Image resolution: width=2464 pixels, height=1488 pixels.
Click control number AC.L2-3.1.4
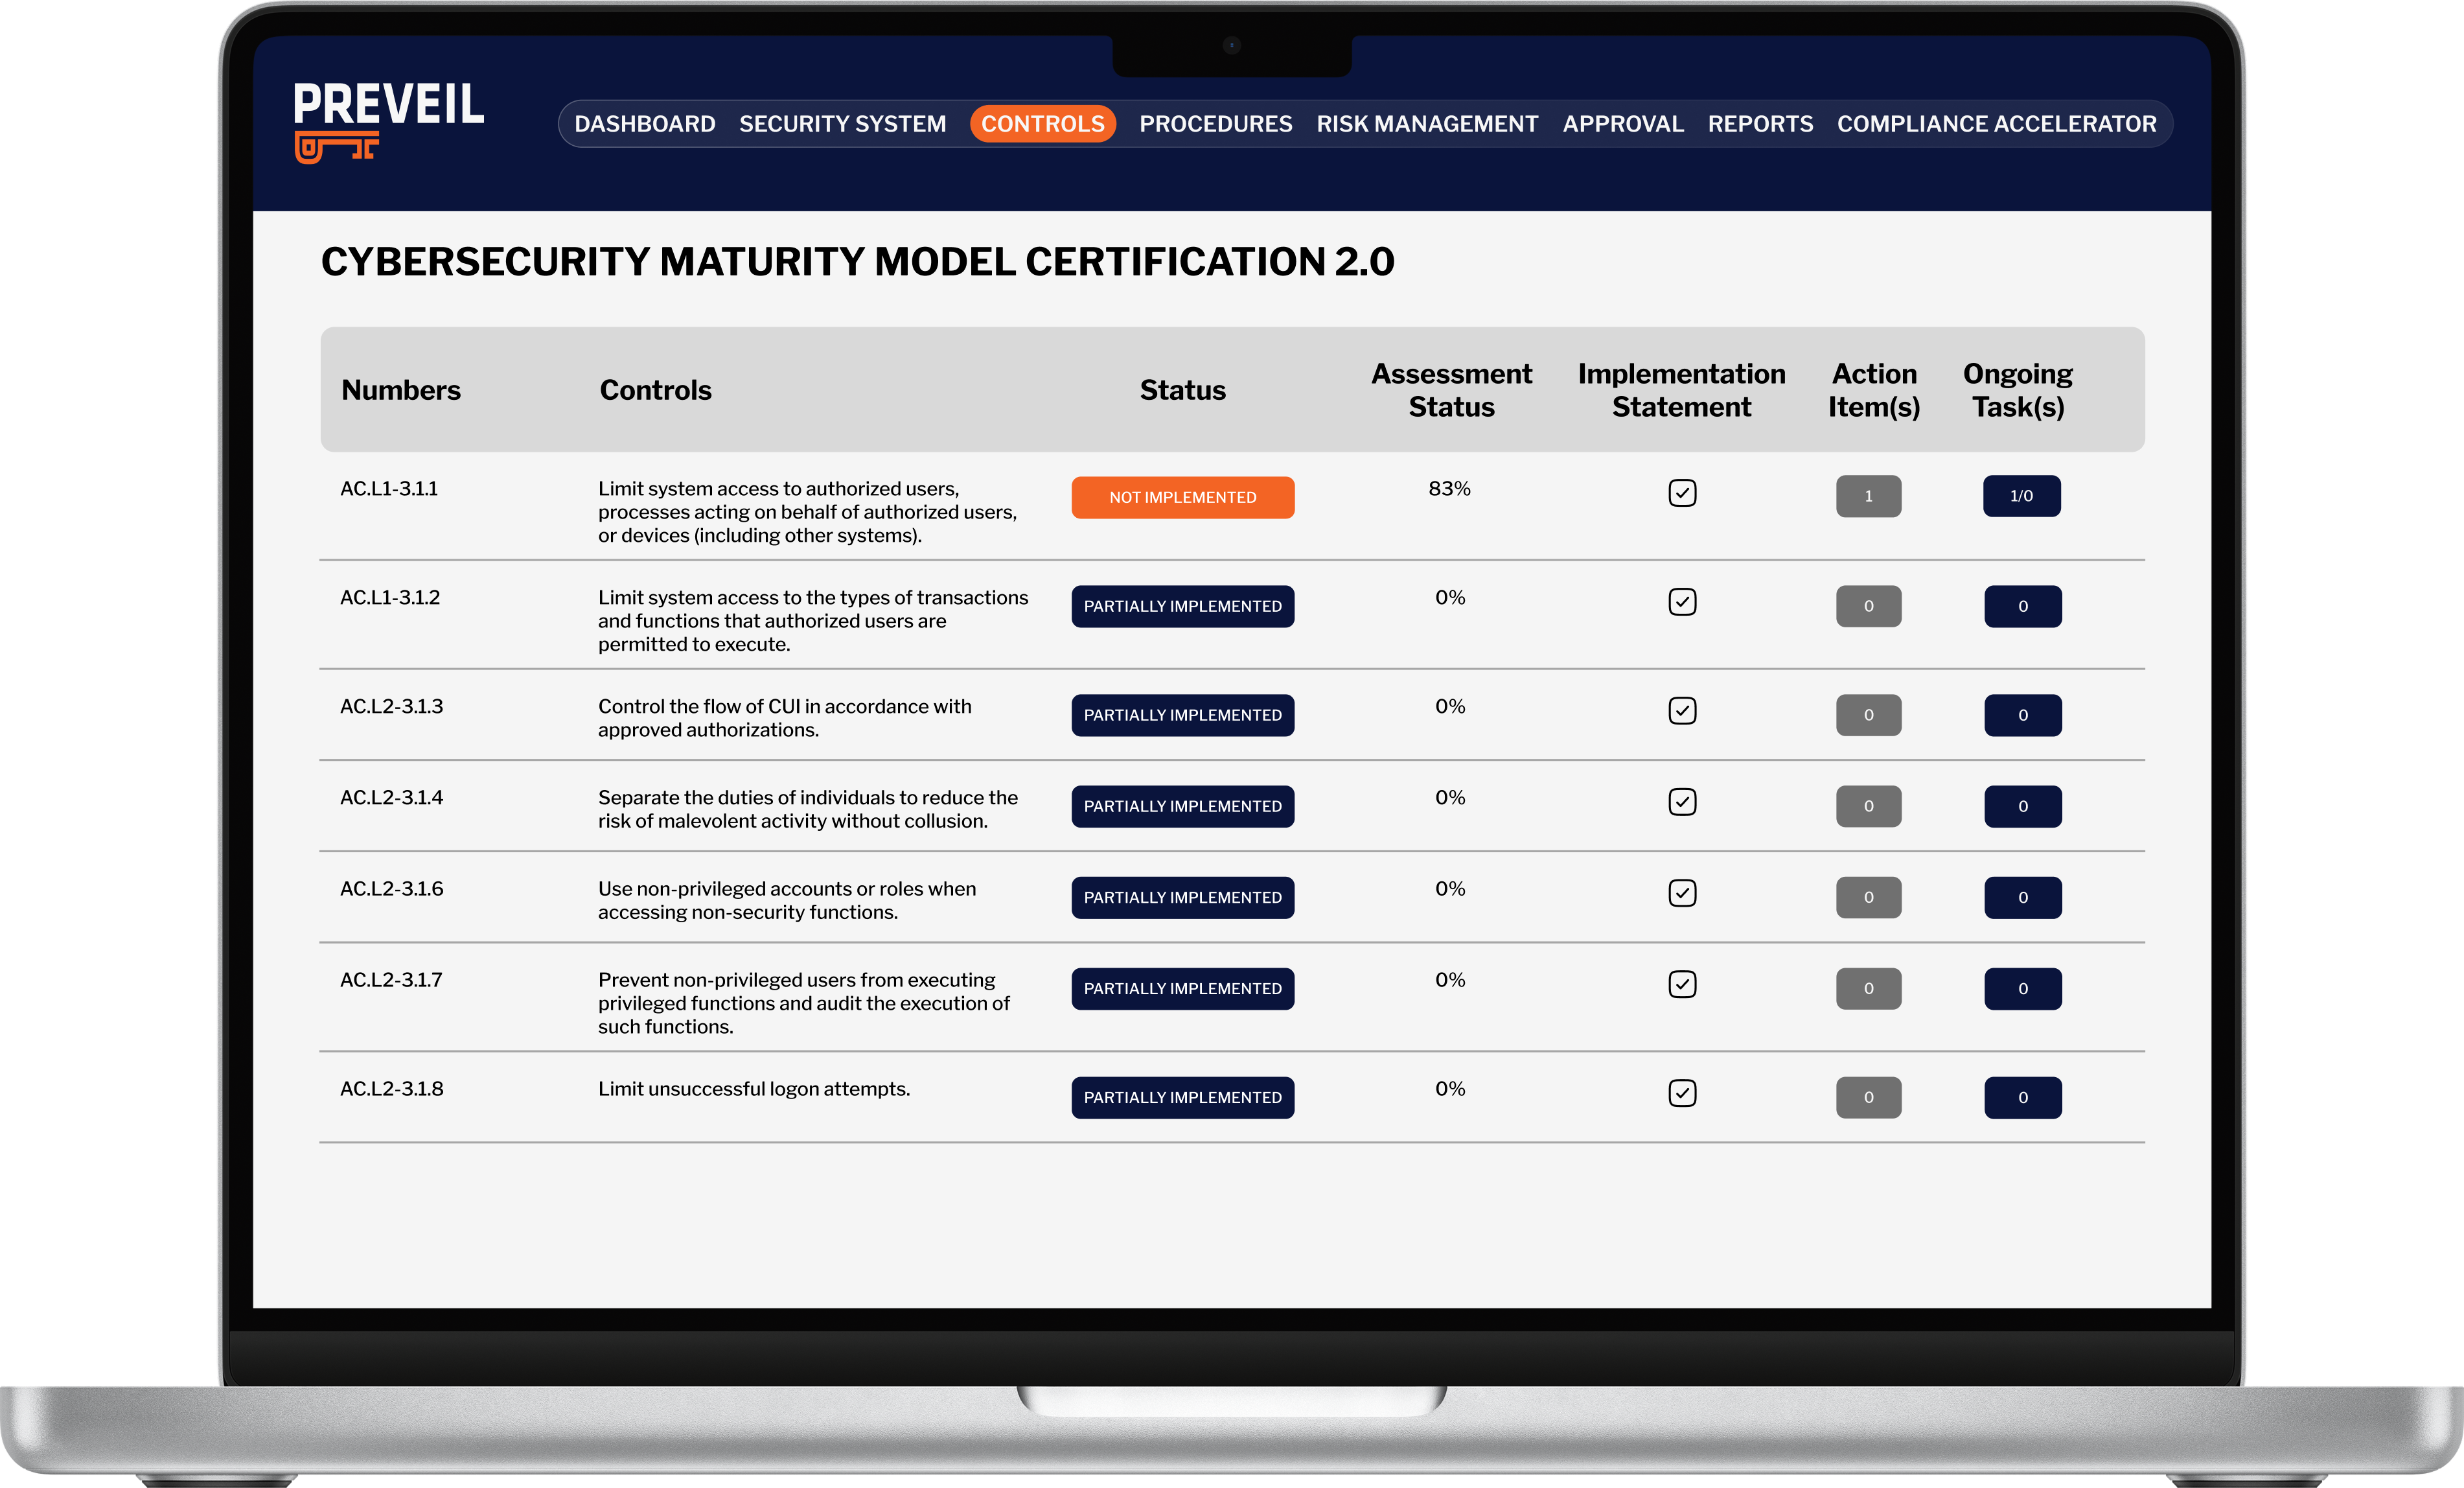(392, 798)
